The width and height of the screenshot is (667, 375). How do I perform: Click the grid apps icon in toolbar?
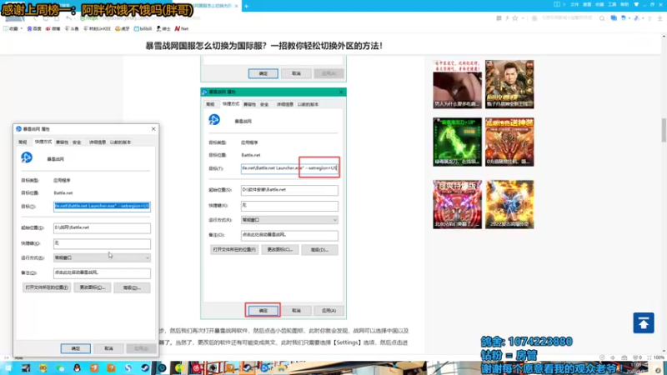(x=499, y=18)
